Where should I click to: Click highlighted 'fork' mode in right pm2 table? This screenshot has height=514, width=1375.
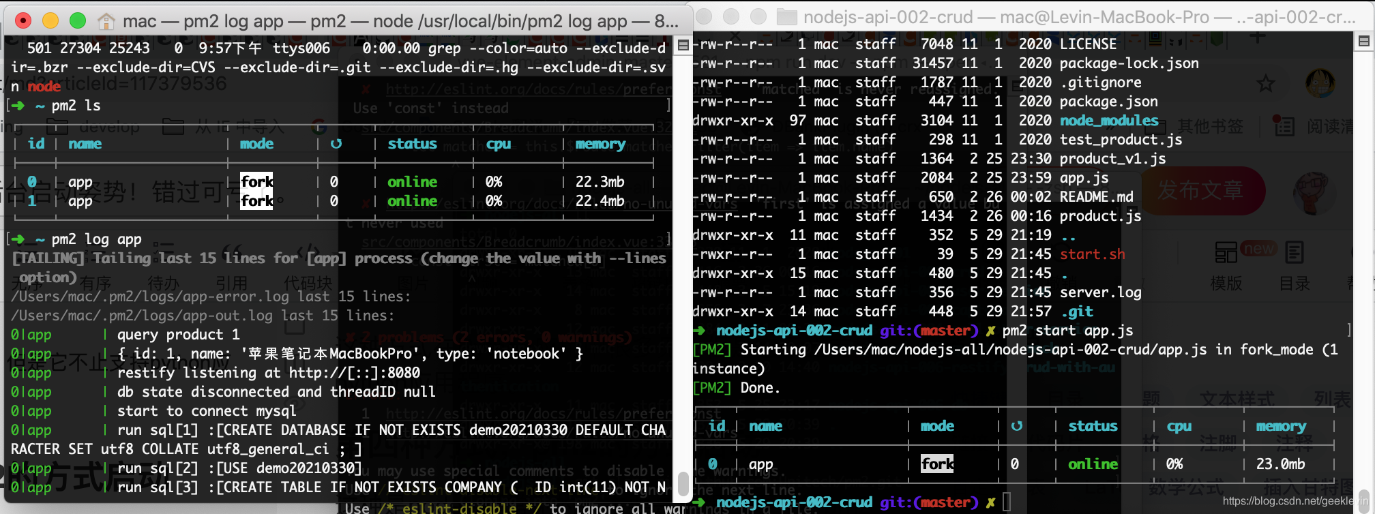click(937, 464)
